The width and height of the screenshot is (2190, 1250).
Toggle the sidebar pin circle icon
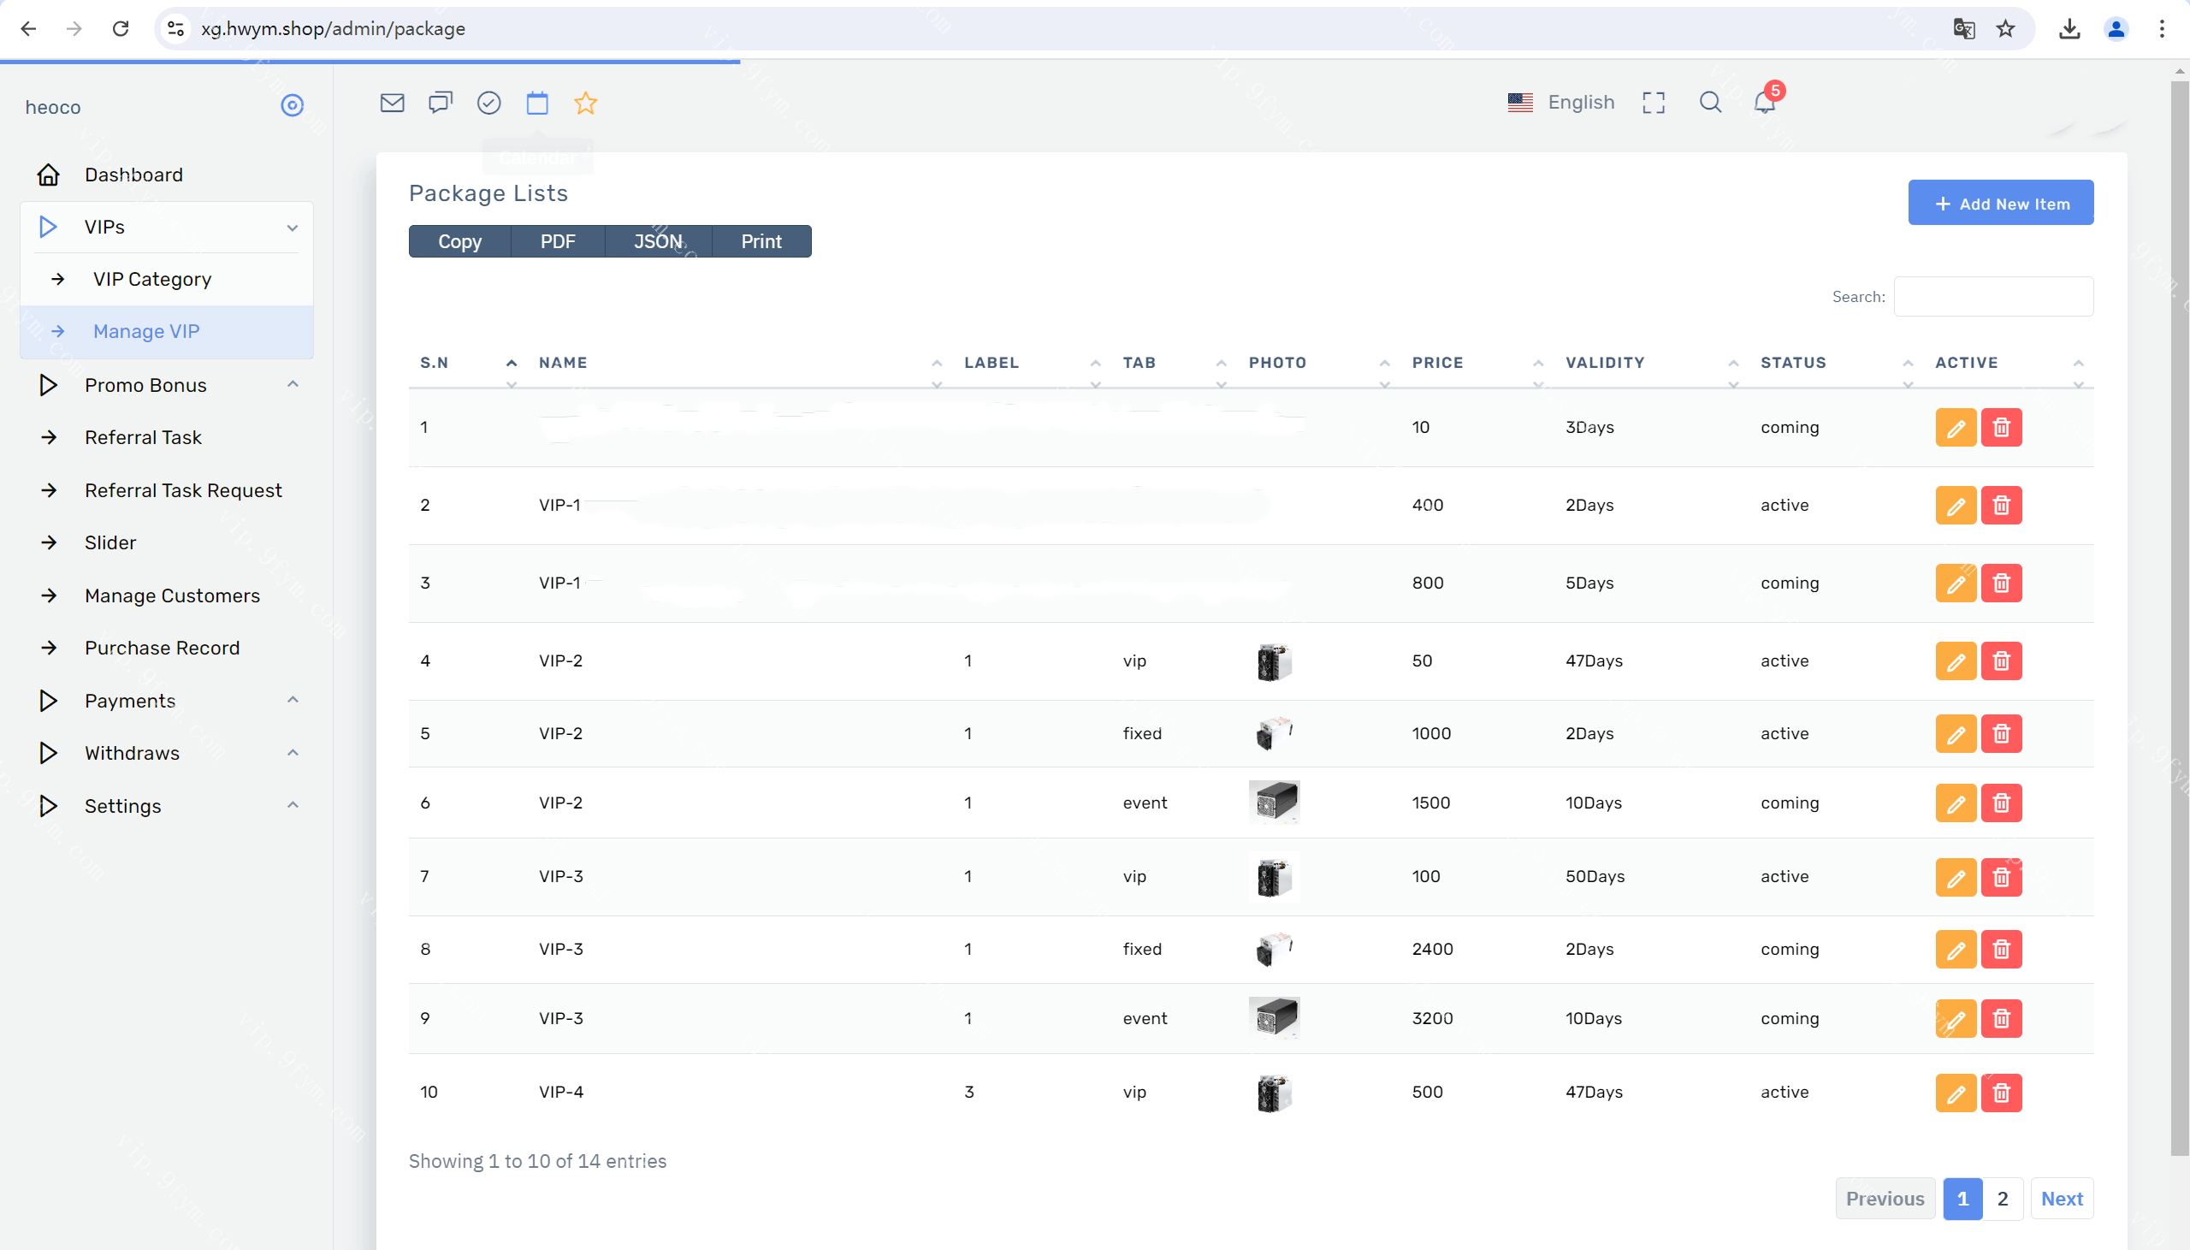point(292,105)
